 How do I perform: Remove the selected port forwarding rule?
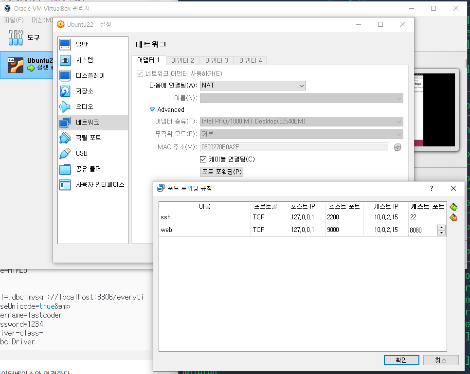(453, 218)
